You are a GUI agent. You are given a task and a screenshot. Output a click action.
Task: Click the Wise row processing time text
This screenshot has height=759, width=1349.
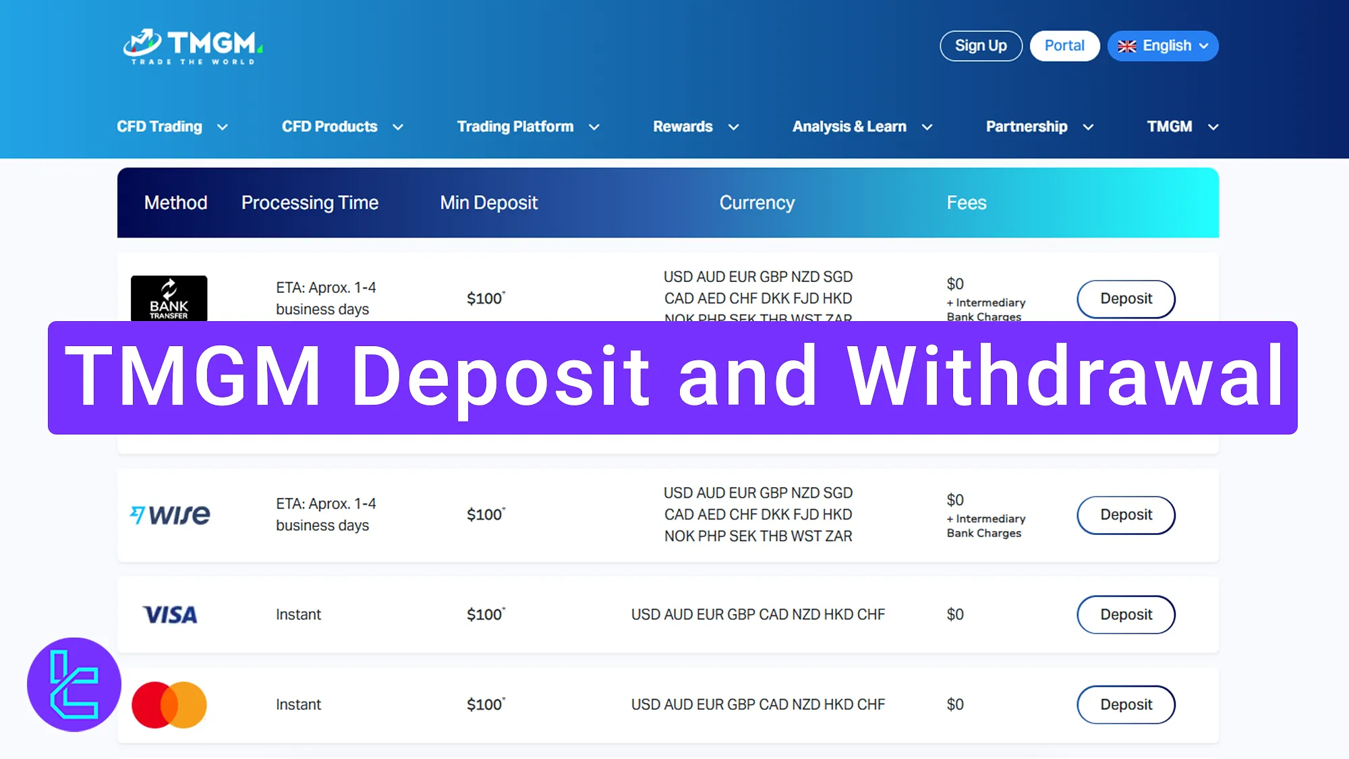(x=326, y=514)
